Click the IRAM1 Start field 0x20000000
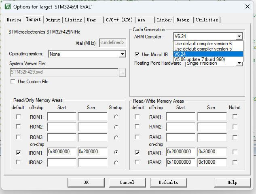Image resolution: width=256 pixels, height=194 pixels. tap(181, 152)
